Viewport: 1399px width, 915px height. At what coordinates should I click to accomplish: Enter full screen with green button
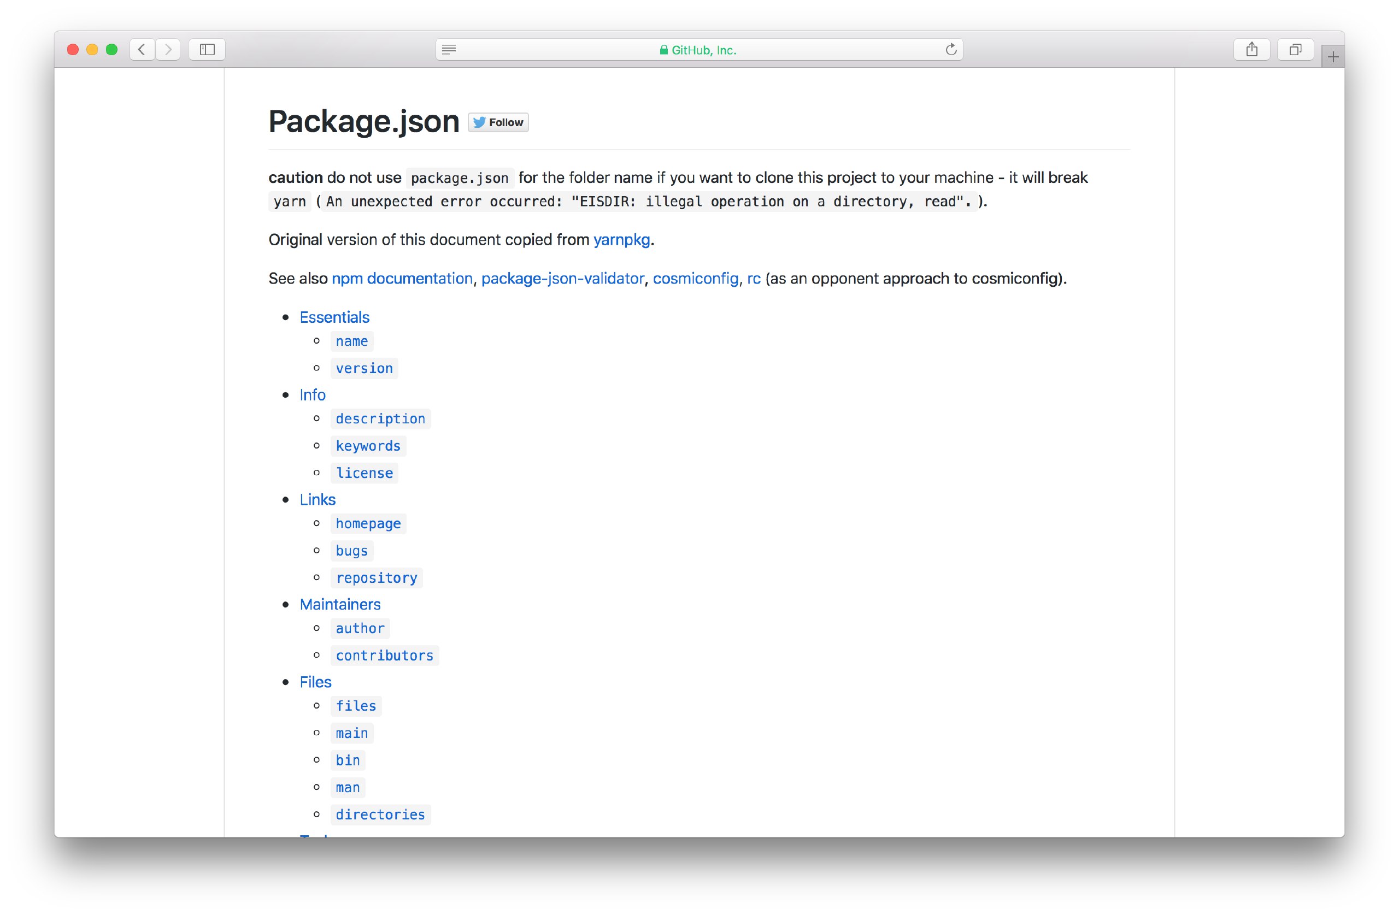tap(111, 49)
